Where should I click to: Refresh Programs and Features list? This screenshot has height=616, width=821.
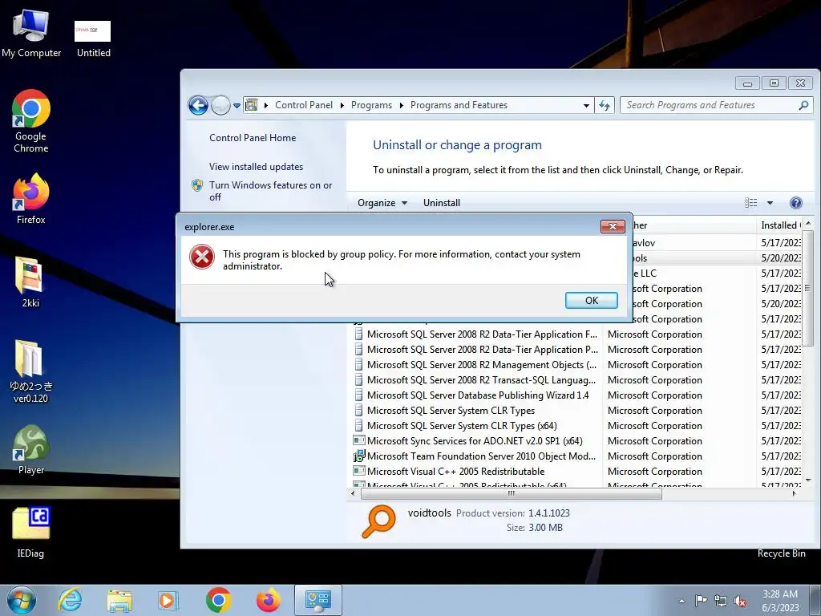[605, 105]
